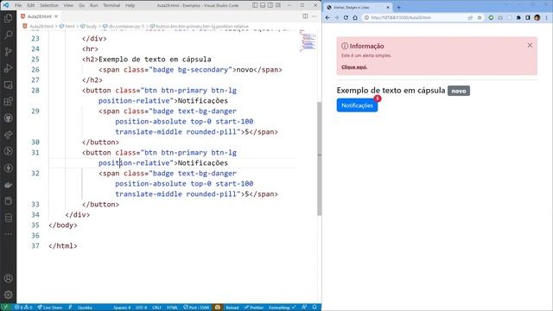Image resolution: width=553 pixels, height=311 pixels.
Task: Open the Search view in activity bar
Action: tap(8, 35)
